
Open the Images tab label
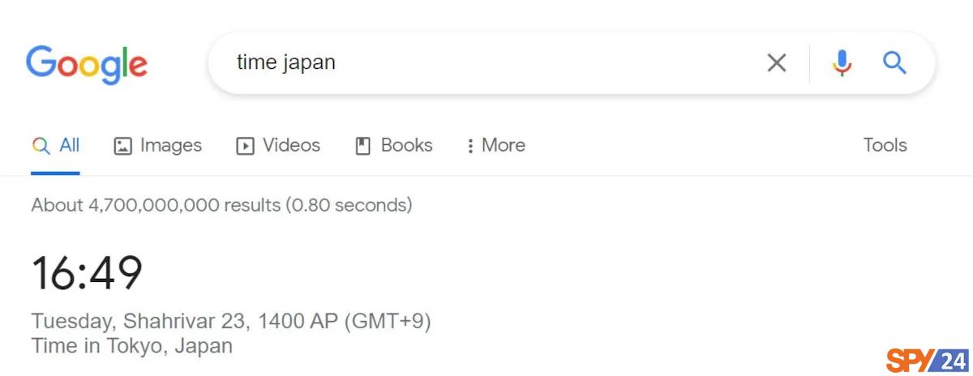click(x=171, y=146)
